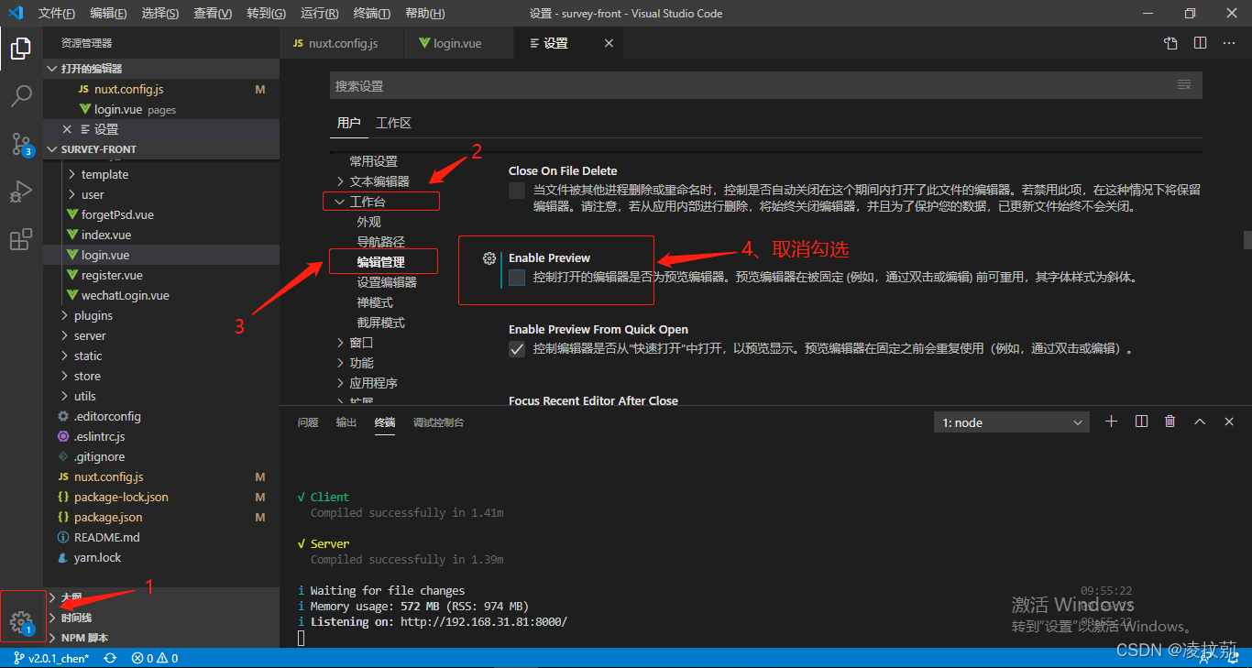1252x668 pixels.
Task: Click the Open Settings (JSON) icon
Action: click(x=1170, y=43)
